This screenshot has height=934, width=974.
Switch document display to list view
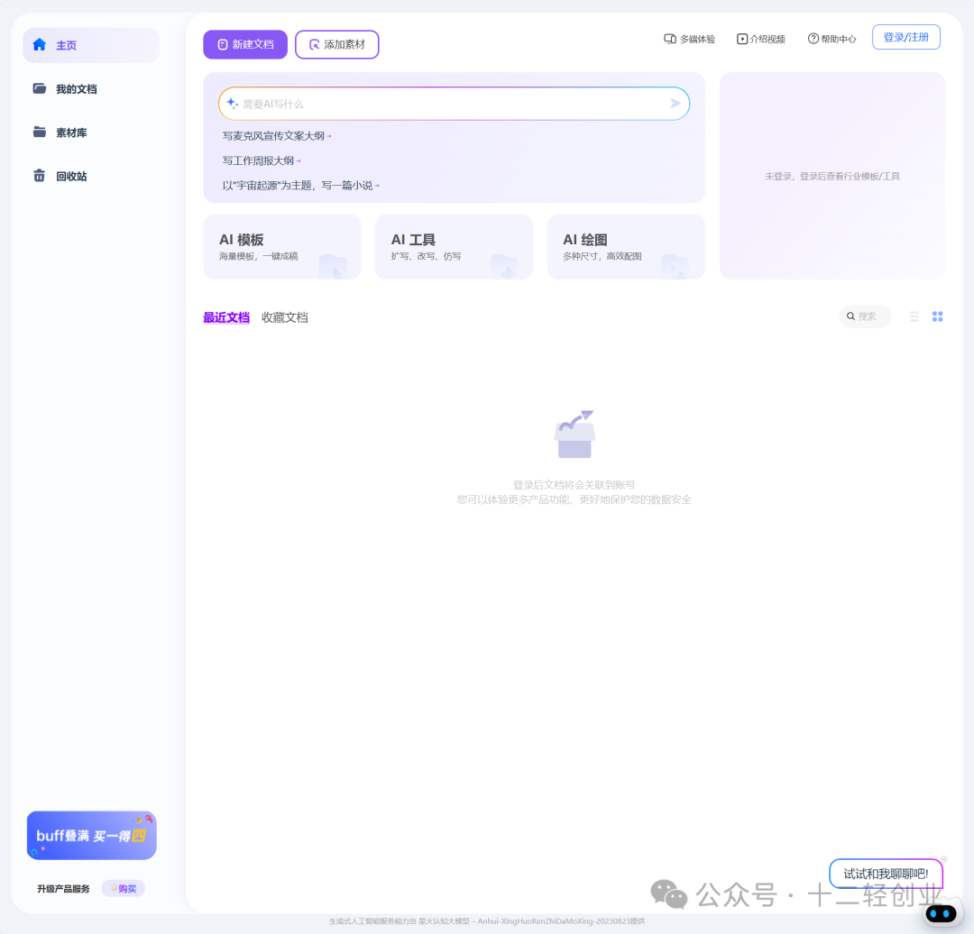tap(914, 316)
